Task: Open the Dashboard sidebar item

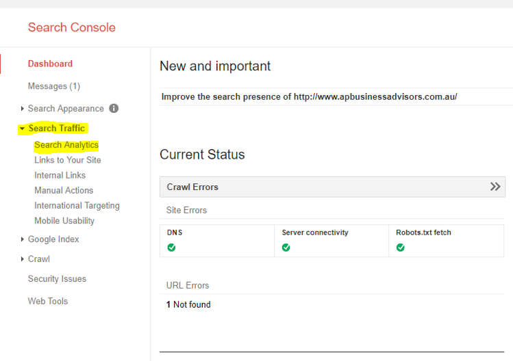Action: pyautogui.click(x=50, y=64)
